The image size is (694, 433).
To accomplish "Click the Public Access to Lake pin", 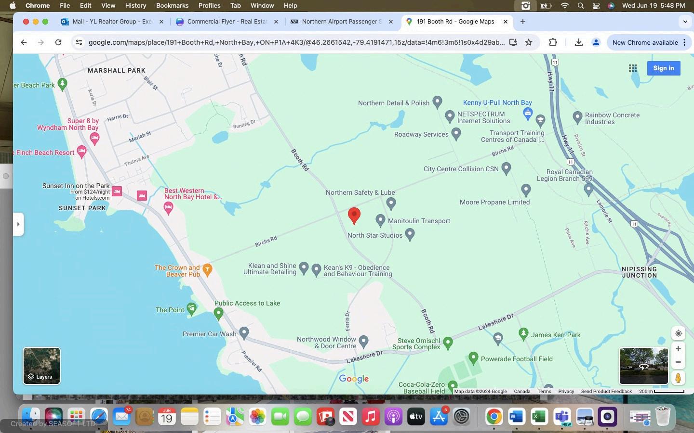I will pyautogui.click(x=218, y=314).
